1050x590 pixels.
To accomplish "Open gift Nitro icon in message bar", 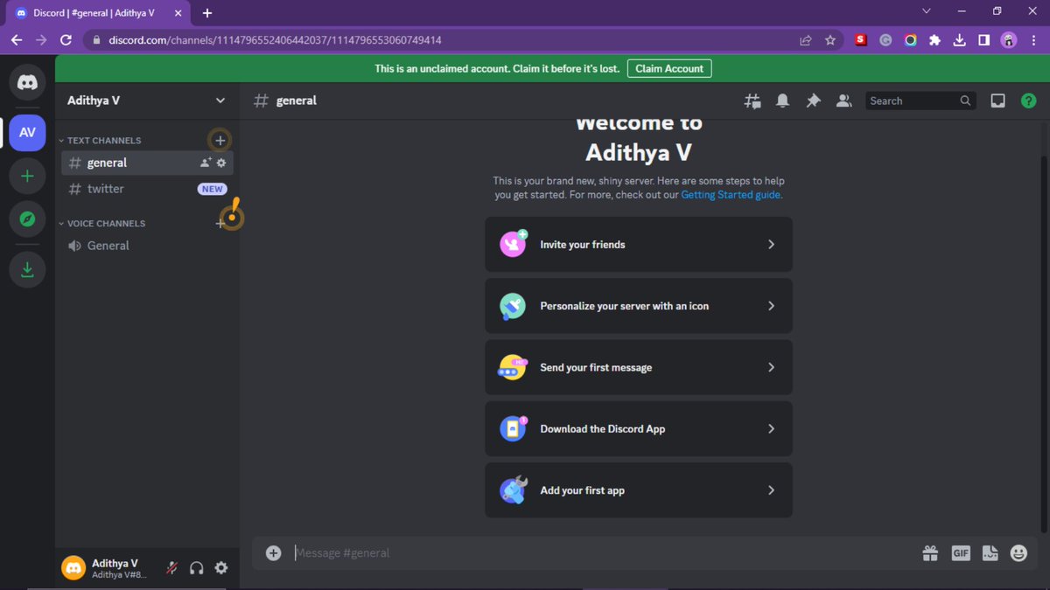I will coord(930,552).
